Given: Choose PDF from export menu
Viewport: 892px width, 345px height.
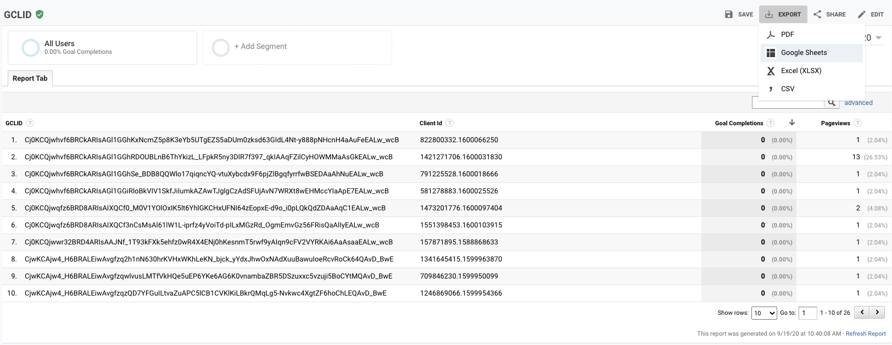Looking at the screenshot, I should point(787,35).
